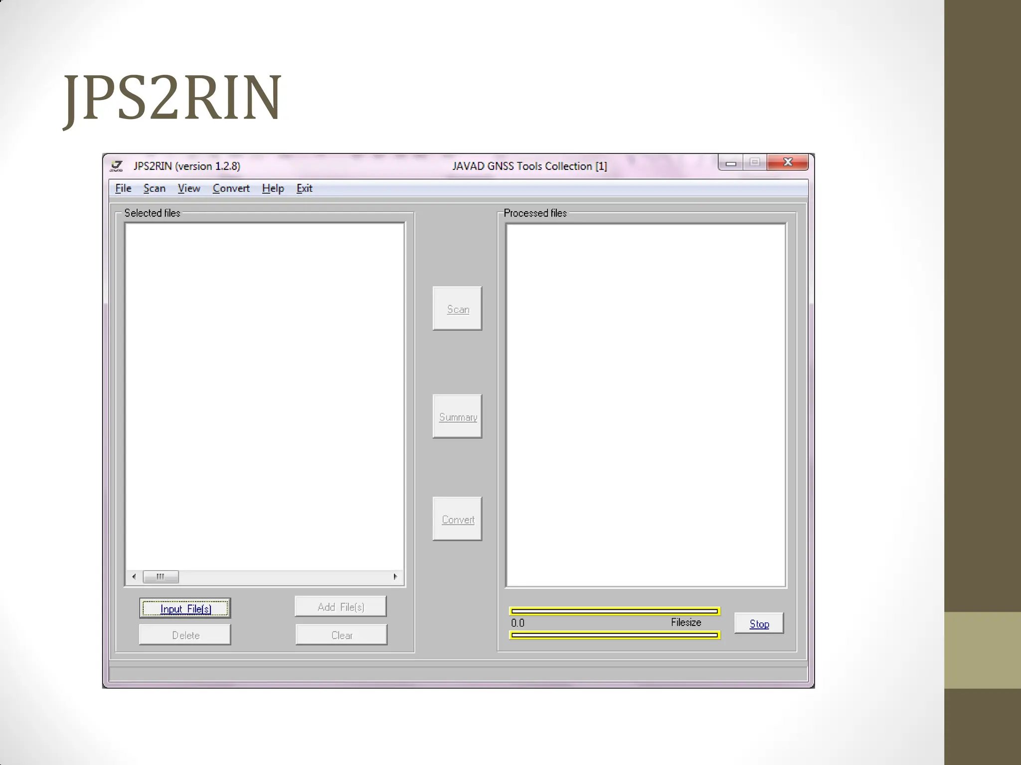Screen dimensions: 1021x765
Task: Click the Exit menu item
Action: 304,188
